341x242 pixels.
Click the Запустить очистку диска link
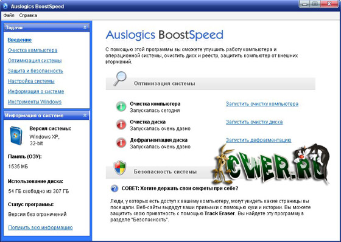tap(254, 122)
